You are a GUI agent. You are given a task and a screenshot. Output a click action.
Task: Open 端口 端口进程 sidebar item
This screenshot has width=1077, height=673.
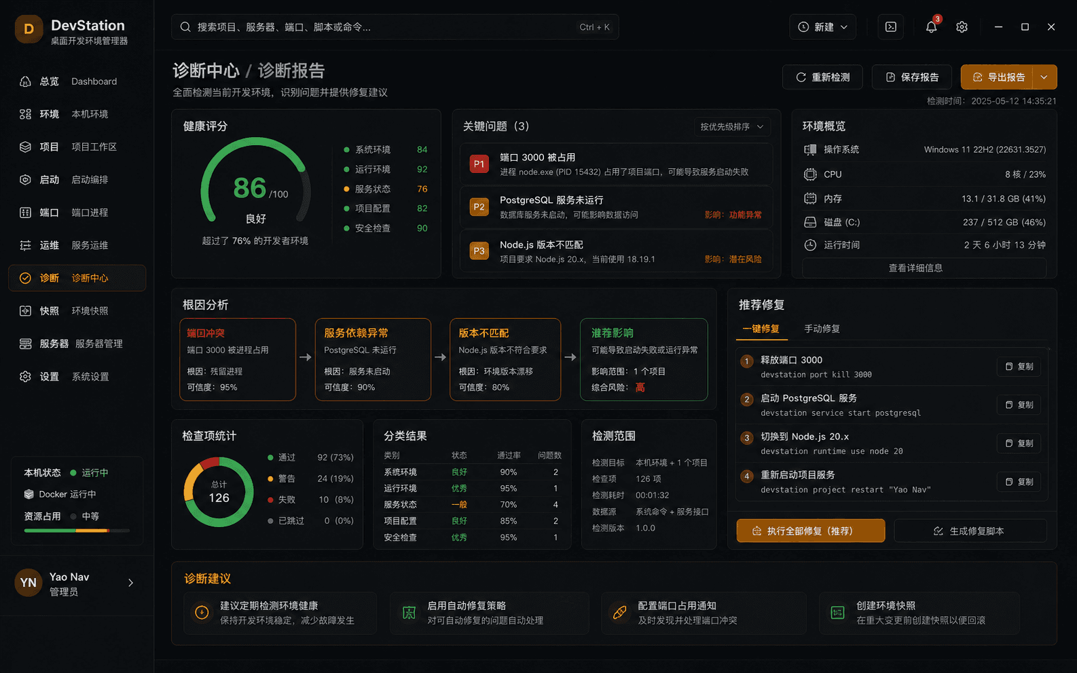pyautogui.click(x=77, y=212)
